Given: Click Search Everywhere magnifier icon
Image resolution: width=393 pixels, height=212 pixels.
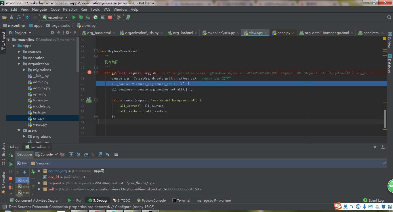Looking at the screenshot, I should coord(389,18).
